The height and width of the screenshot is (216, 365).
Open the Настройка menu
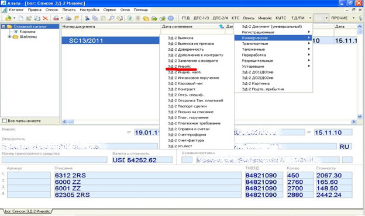(x=89, y=10)
